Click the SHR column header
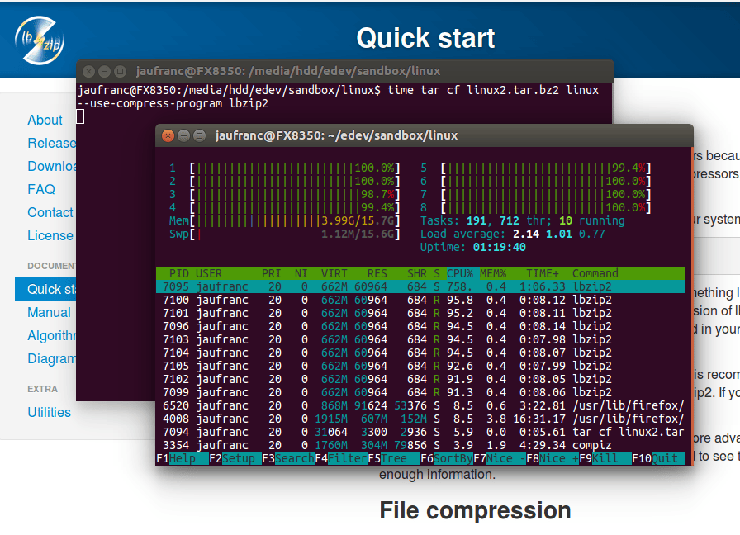The width and height of the screenshot is (740, 535). (417, 273)
